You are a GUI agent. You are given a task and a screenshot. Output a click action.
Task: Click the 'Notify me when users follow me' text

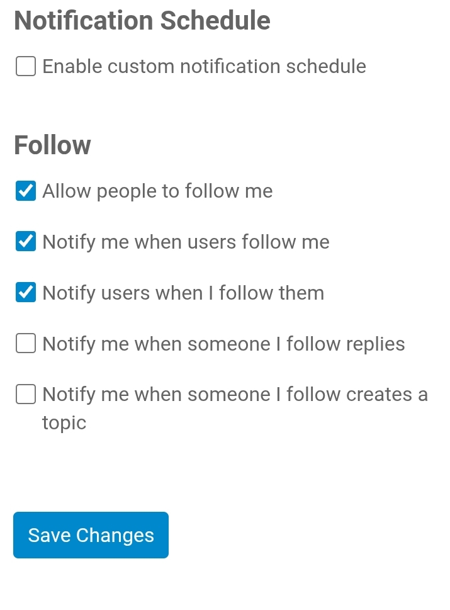(186, 242)
